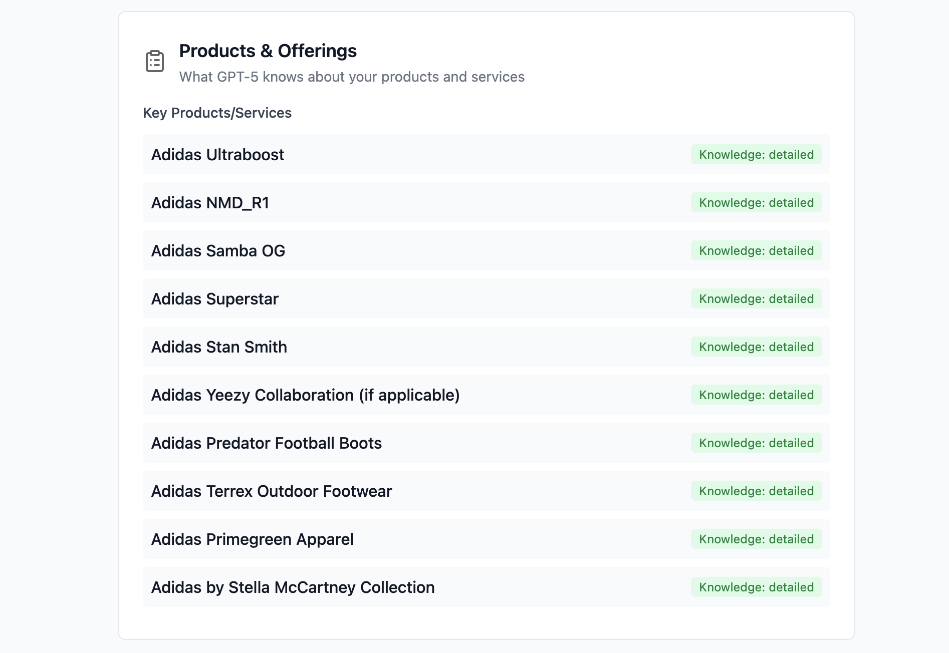Select the Adidas by Stella McCartney Collection name
Image resolution: width=949 pixels, height=653 pixels.
click(293, 587)
